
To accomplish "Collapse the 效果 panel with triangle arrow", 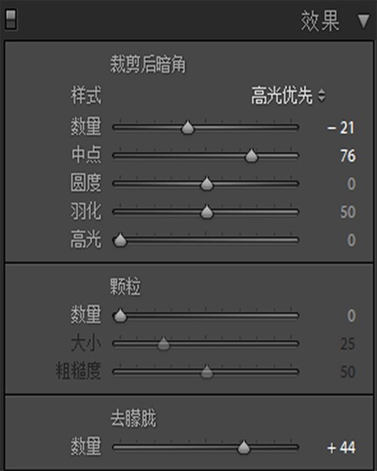I will click(363, 21).
